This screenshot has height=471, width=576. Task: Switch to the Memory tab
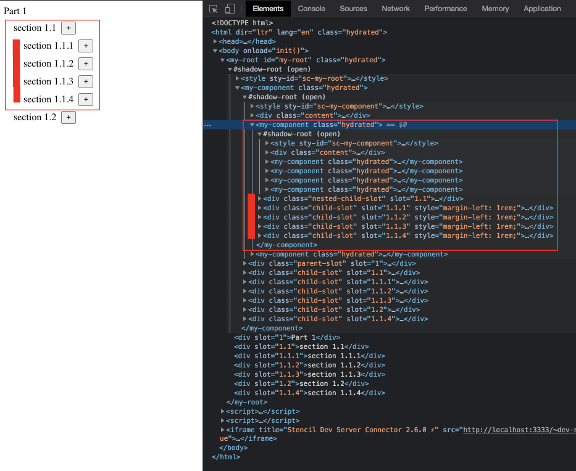pyautogui.click(x=495, y=9)
